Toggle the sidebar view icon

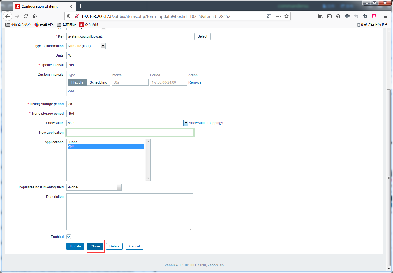(329, 16)
